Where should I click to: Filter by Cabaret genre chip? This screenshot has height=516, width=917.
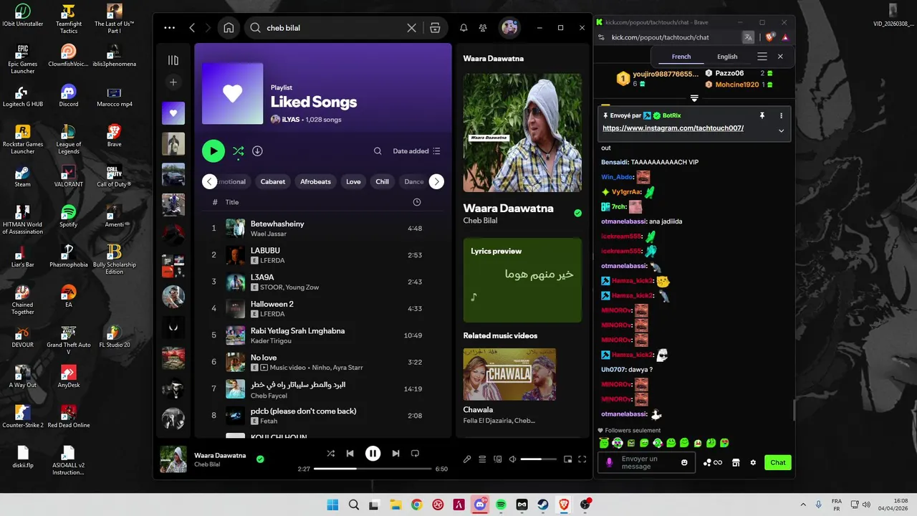tap(272, 181)
